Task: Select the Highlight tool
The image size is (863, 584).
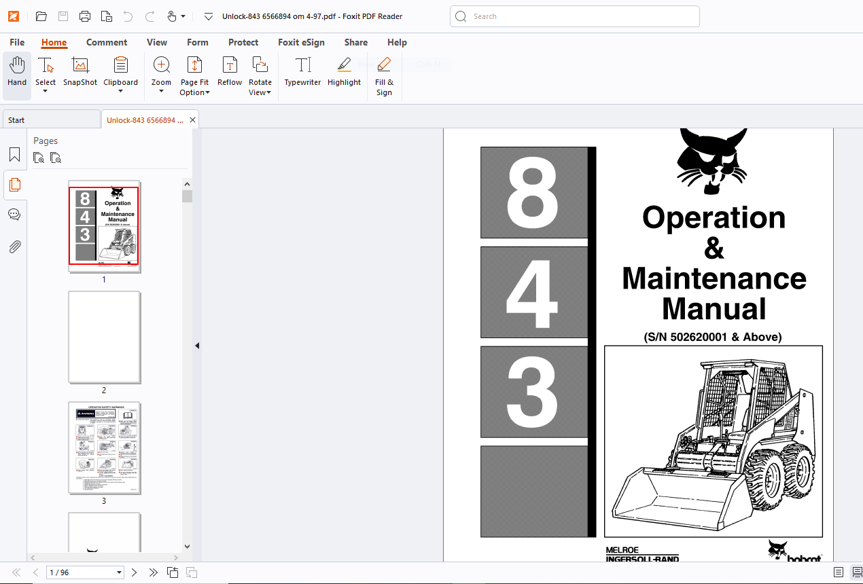Action: click(x=344, y=73)
